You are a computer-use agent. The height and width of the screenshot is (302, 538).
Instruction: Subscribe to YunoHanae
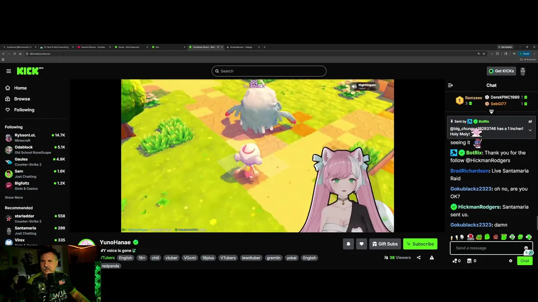coord(420,244)
